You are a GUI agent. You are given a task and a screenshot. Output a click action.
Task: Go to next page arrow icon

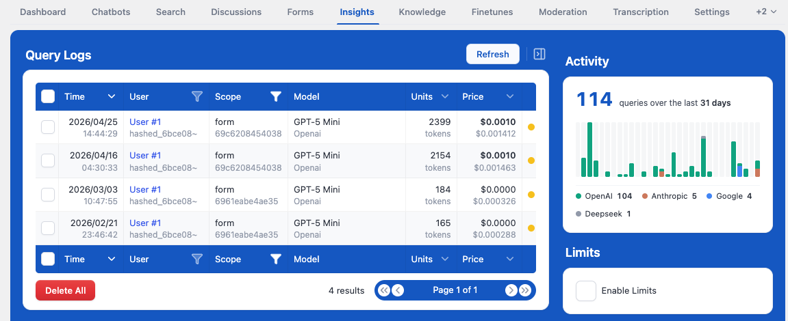click(511, 290)
